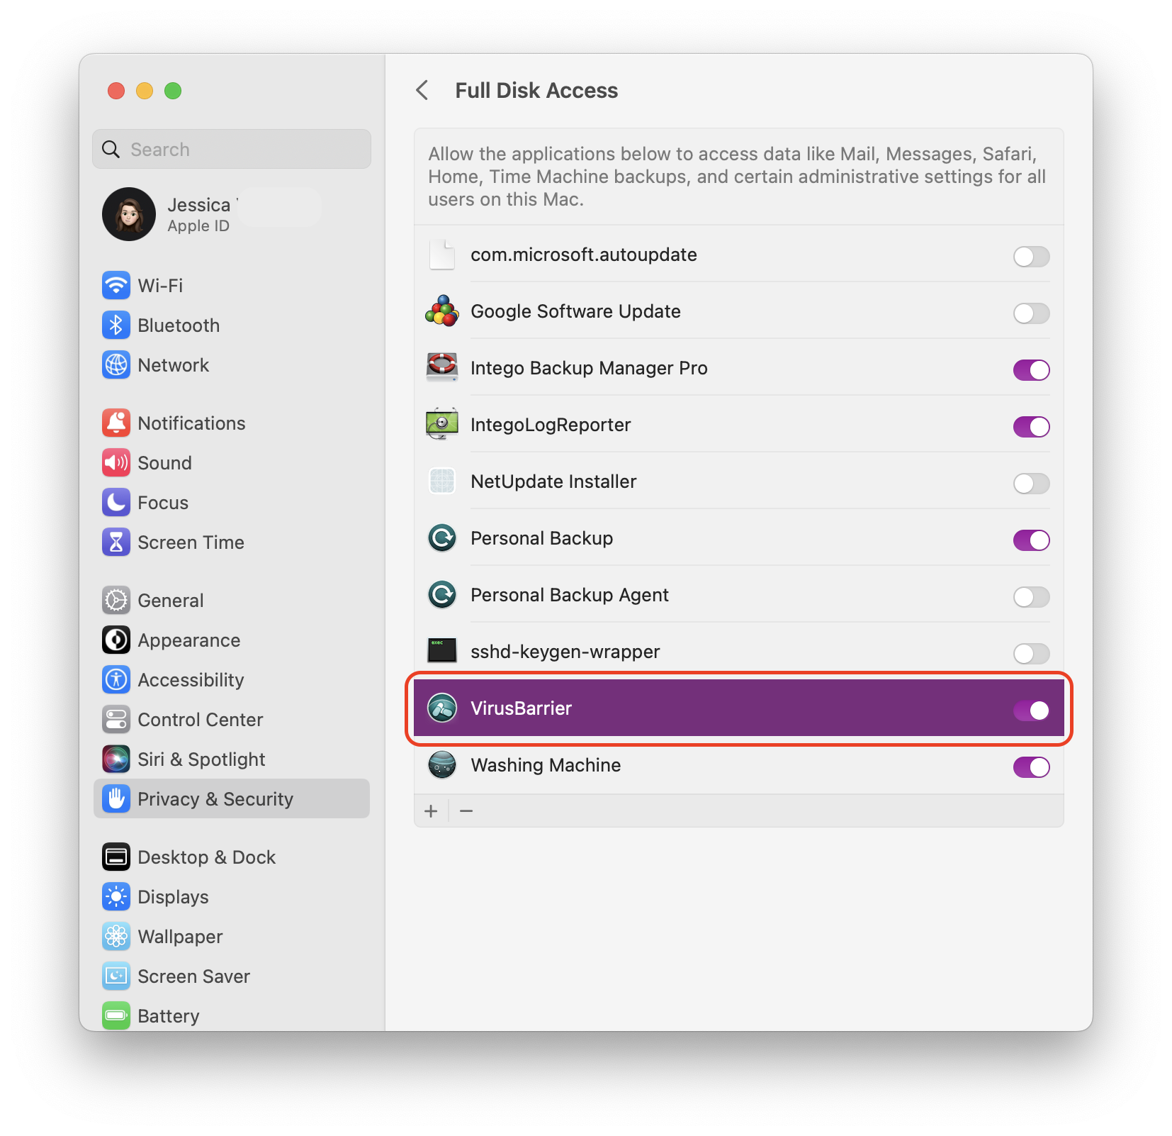Click the Sound speaker icon
1172x1136 pixels.
click(116, 463)
